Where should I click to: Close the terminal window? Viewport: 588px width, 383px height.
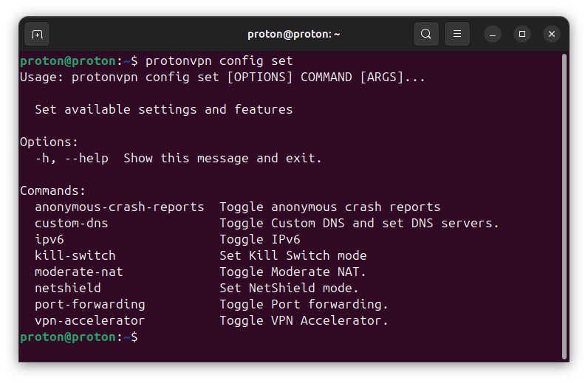pyautogui.click(x=552, y=34)
